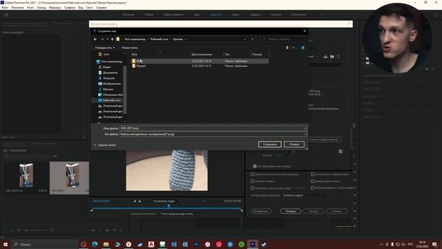Image resolution: width=442 pixels, height=249 pixels.
Task: Toggle Экспортировать как эпизод checkbox
Action: click(x=255, y=166)
